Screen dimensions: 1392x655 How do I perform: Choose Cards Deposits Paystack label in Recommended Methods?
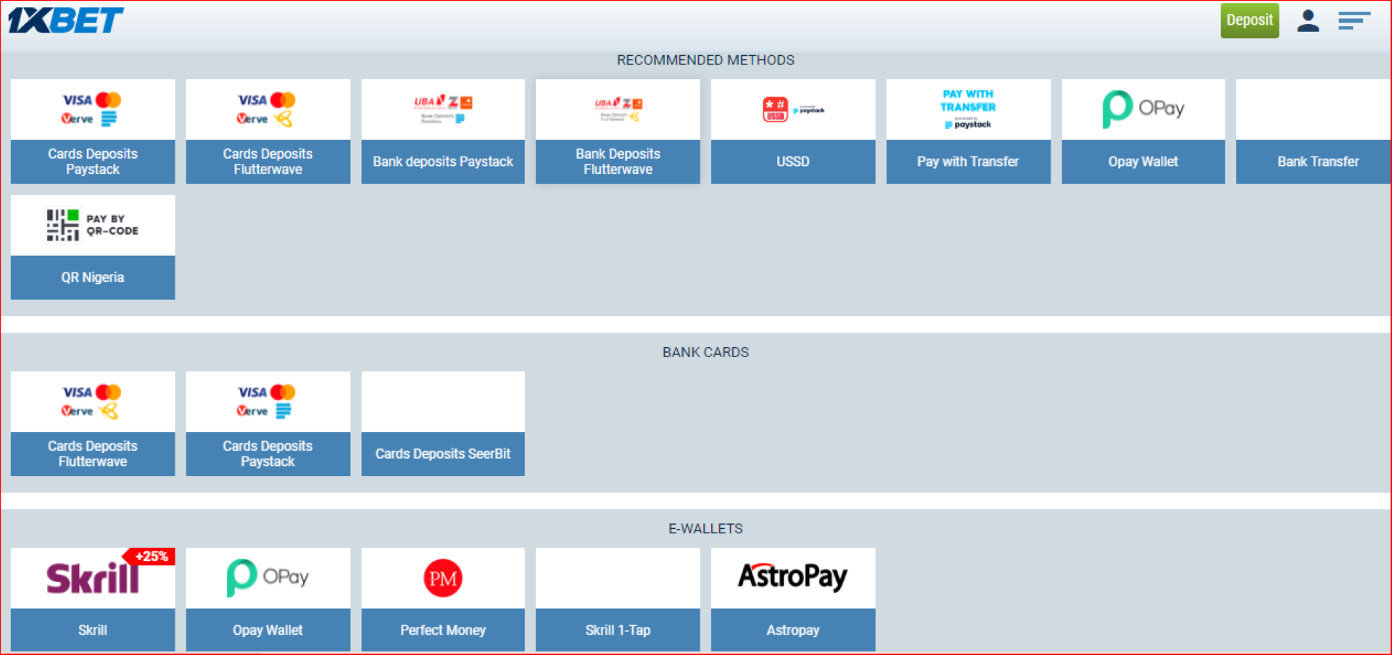tap(93, 162)
